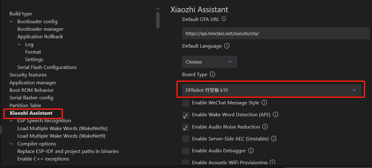Click info icon for WeChat Message Style

pyautogui.click(x=264, y=102)
